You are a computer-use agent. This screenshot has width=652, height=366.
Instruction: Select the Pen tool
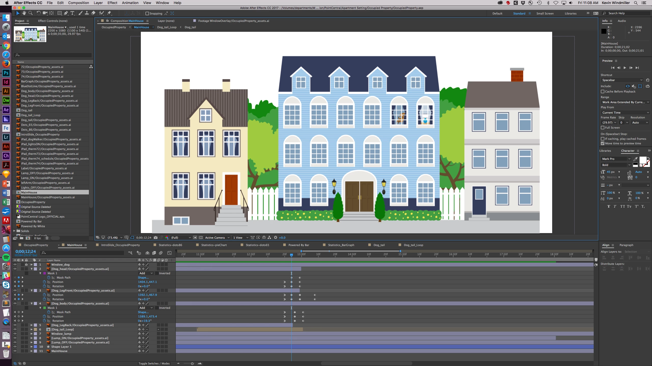click(x=66, y=13)
